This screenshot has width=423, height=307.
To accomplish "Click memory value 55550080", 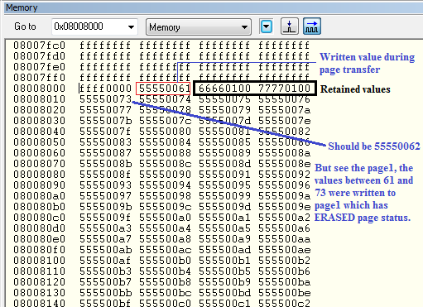I will point(165,132).
